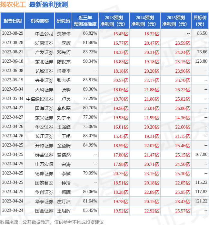209x225 pixels.
Task: Click researcher name 卢昊
Action: (66, 99)
